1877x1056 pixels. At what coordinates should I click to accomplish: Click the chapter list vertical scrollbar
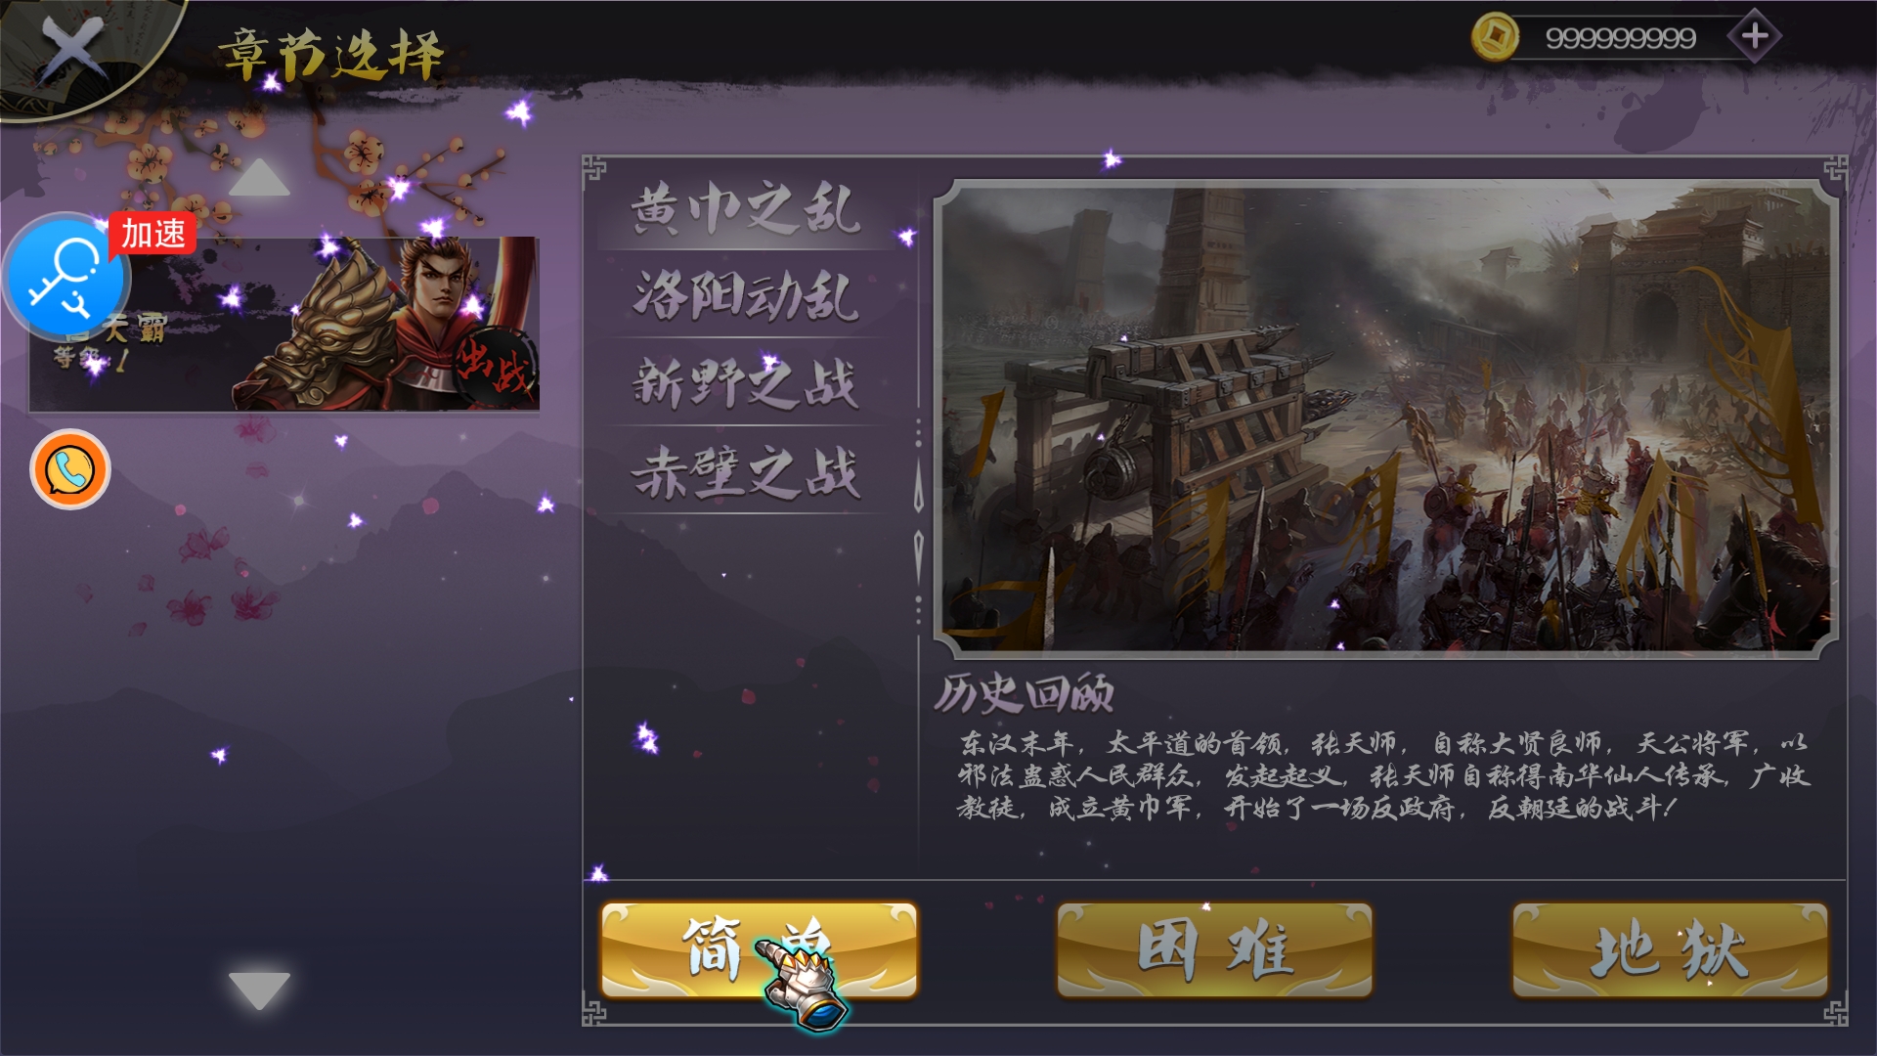[x=918, y=520]
